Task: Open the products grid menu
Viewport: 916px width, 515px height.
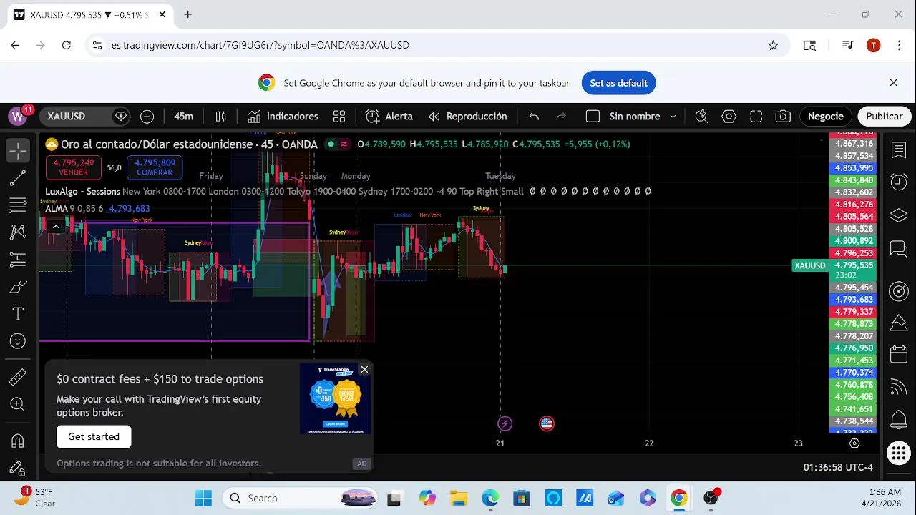Action: click(x=899, y=453)
